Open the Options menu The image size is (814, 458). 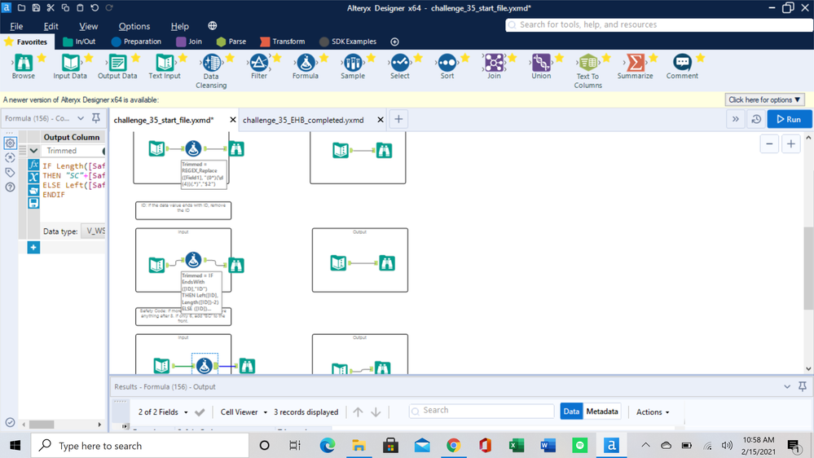point(134,26)
